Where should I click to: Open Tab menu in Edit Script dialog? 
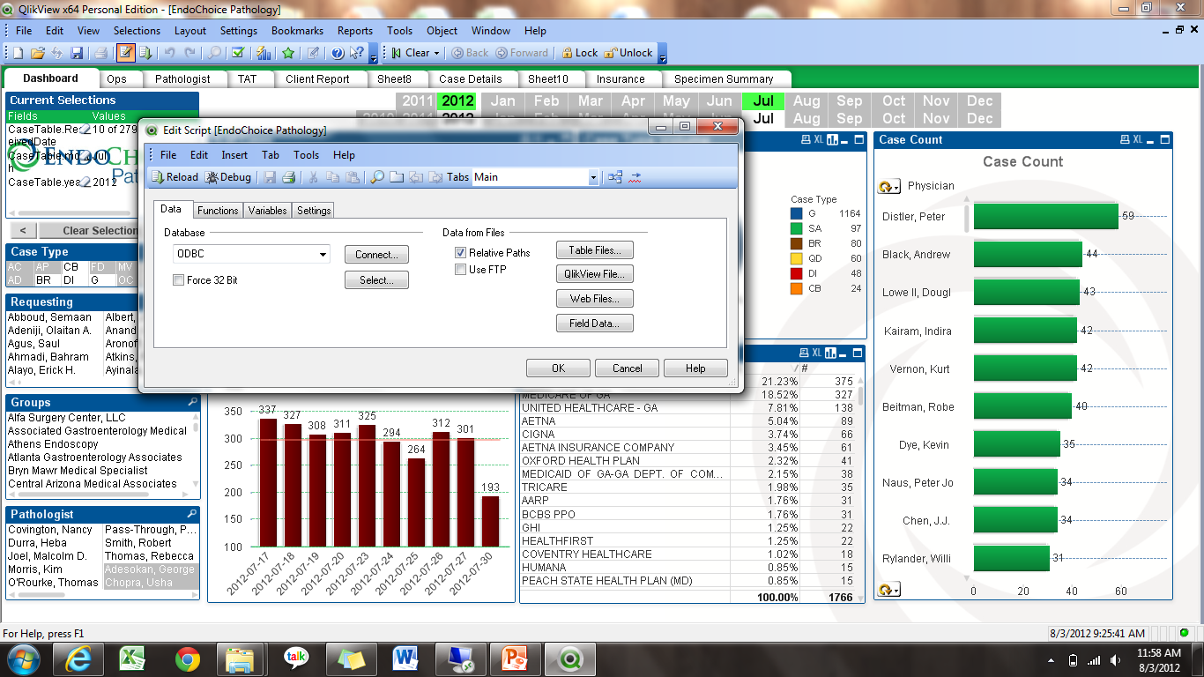[x=271, y=155]
